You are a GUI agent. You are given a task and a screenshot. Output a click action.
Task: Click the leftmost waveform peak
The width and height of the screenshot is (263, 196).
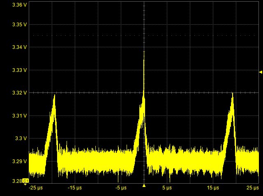click(54, 97)
